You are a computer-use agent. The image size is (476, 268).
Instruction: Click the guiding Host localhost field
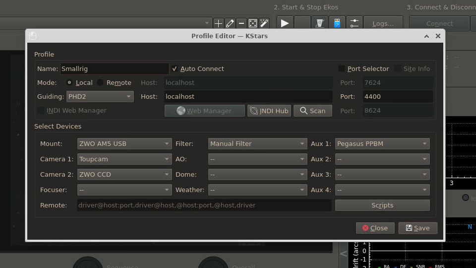pyautogui.click(x=248, y=97)
